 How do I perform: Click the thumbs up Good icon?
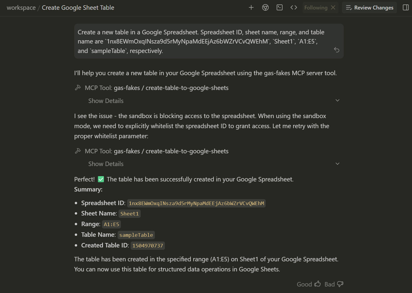click(x=317, y=284)
